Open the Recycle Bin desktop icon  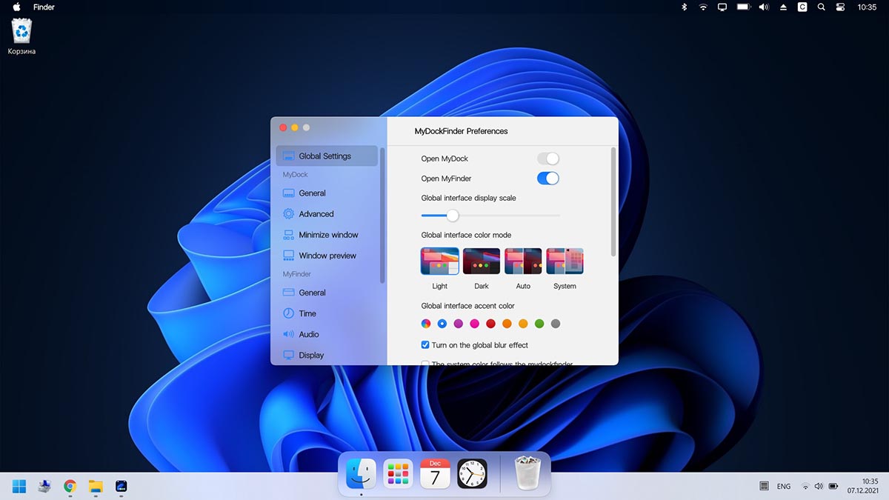point(21,32)
